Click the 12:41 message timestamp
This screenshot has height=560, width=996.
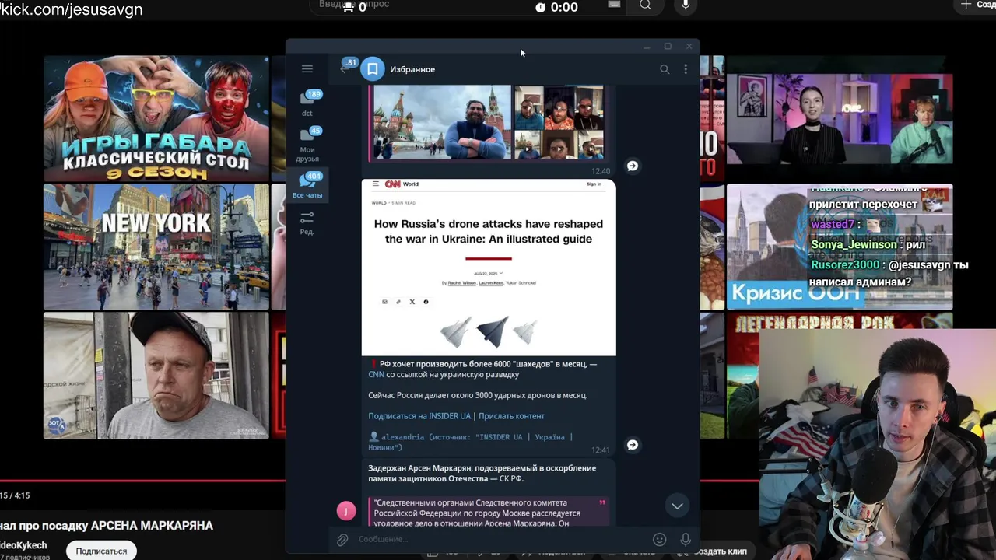point(601,450)
